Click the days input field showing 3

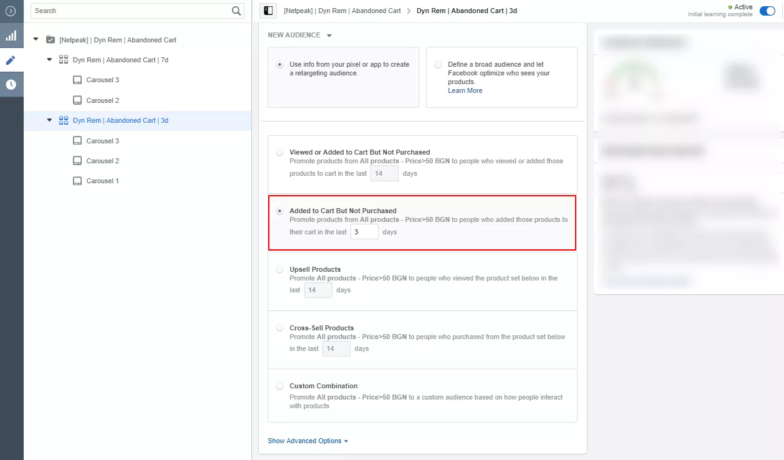click(x=364, y=232)
